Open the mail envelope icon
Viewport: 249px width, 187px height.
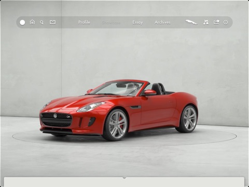coord(52,22)
